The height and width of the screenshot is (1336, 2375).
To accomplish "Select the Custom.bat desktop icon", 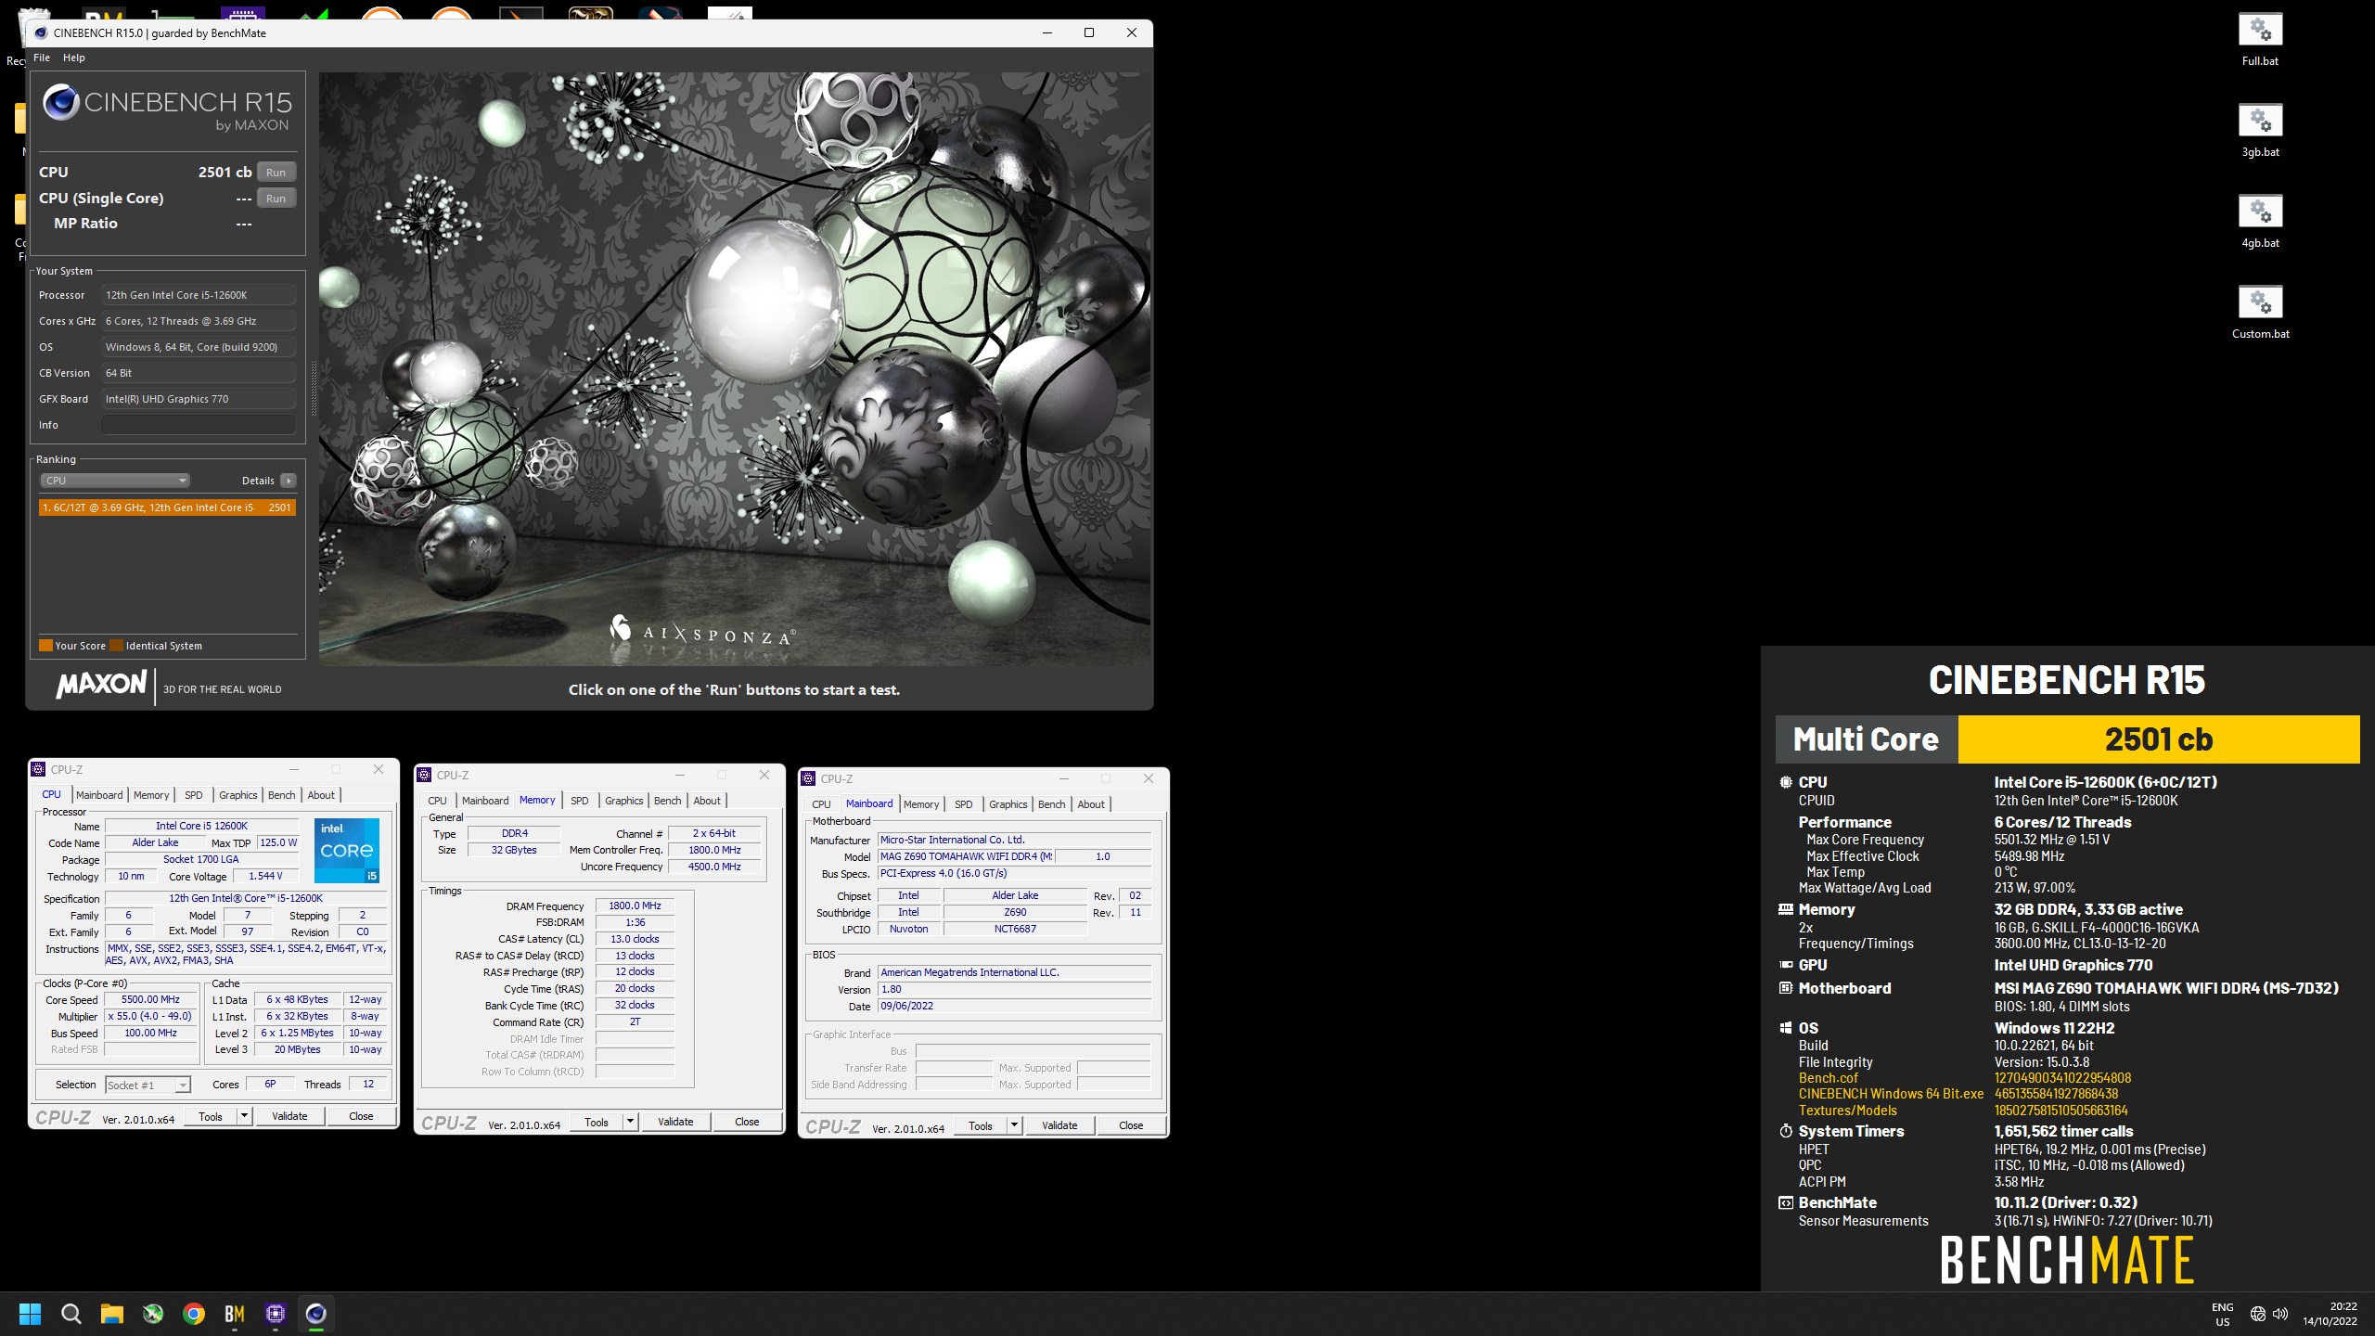I will pyautogui.click(x=2260, y=313).
